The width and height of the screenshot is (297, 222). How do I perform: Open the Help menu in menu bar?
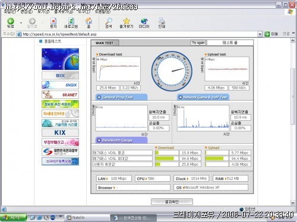click(x=103, y=12)
